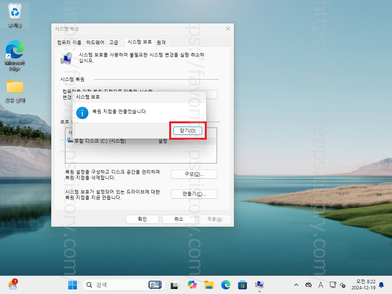Click the OneDrive cloud tray icon

tap(309, 285)
